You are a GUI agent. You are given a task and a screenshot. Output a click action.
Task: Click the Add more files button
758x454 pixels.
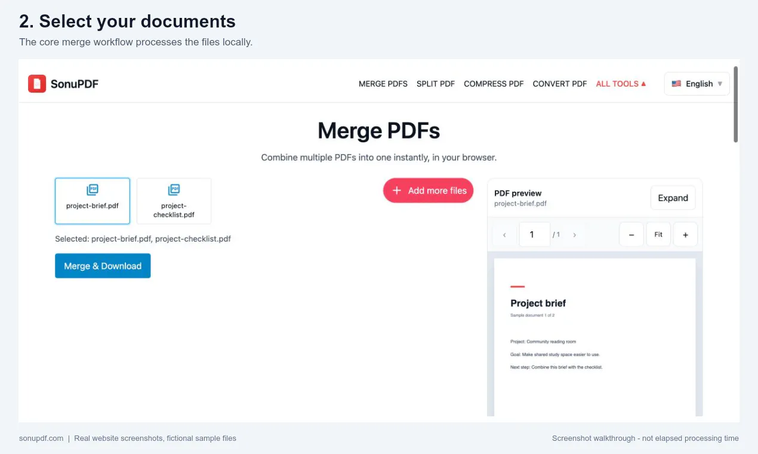(428, 191)
